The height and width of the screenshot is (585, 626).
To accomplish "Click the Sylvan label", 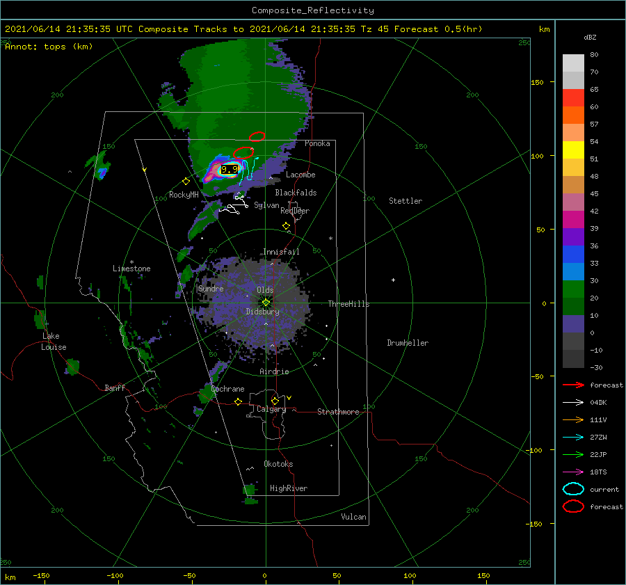I will (x=266, y=205).
